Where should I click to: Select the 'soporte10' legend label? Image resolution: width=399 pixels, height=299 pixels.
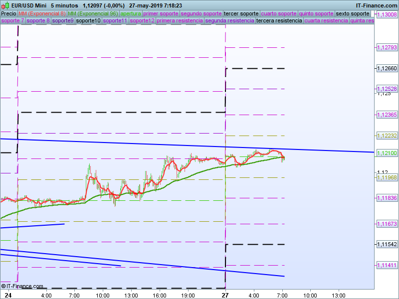click(88, 21)
